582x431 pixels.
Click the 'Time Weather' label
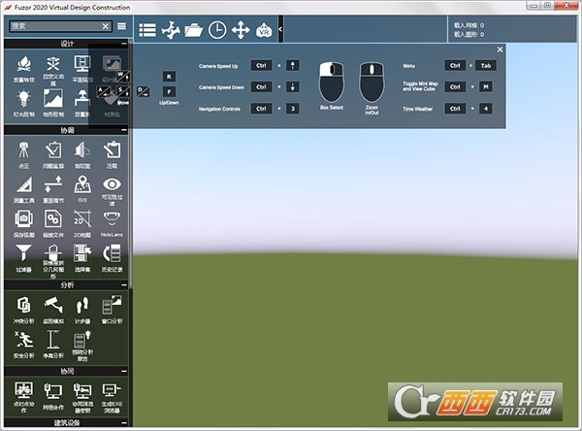click(x=418, y=109)
